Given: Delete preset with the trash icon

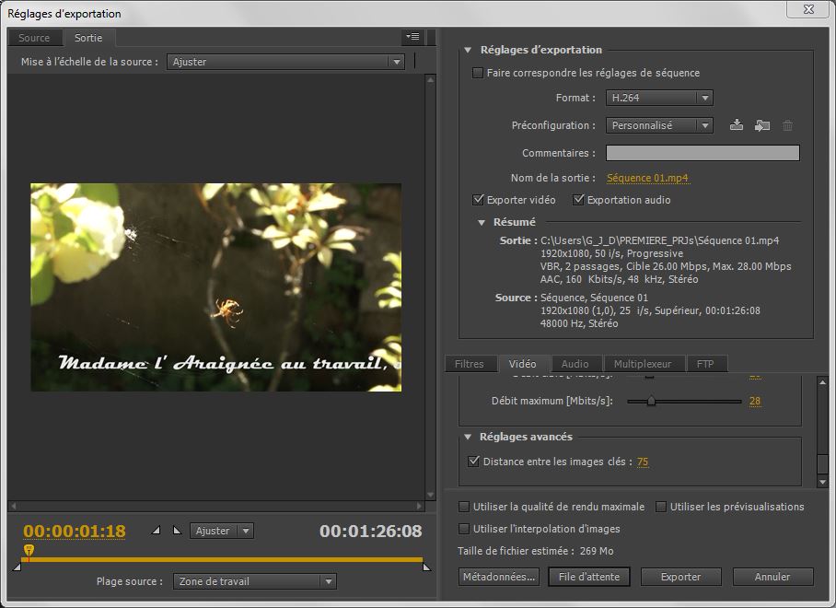Looking at the screenshot, I should pyautogui.click(x=787, y=125).
